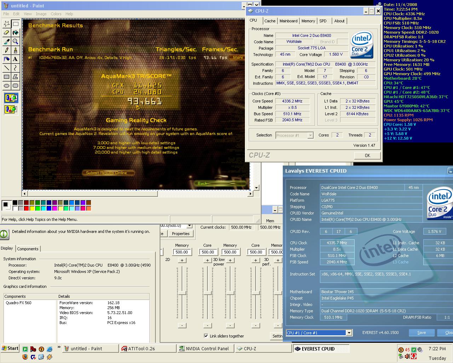Open the Edit menu in Paint

tap(16, 14)
